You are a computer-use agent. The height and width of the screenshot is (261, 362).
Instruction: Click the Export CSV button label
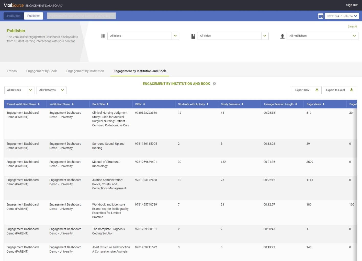[302, 90]
